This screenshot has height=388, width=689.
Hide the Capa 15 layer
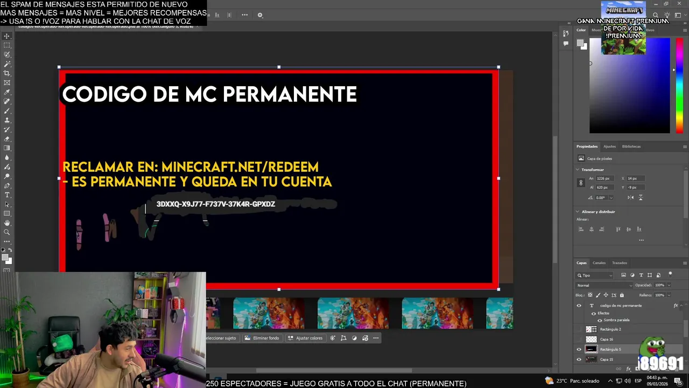coord(579,359)
